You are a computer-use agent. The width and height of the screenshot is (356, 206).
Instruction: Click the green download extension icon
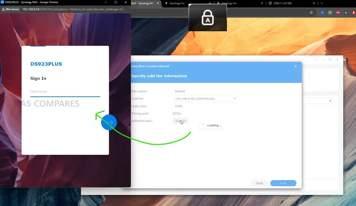[346, 13]
